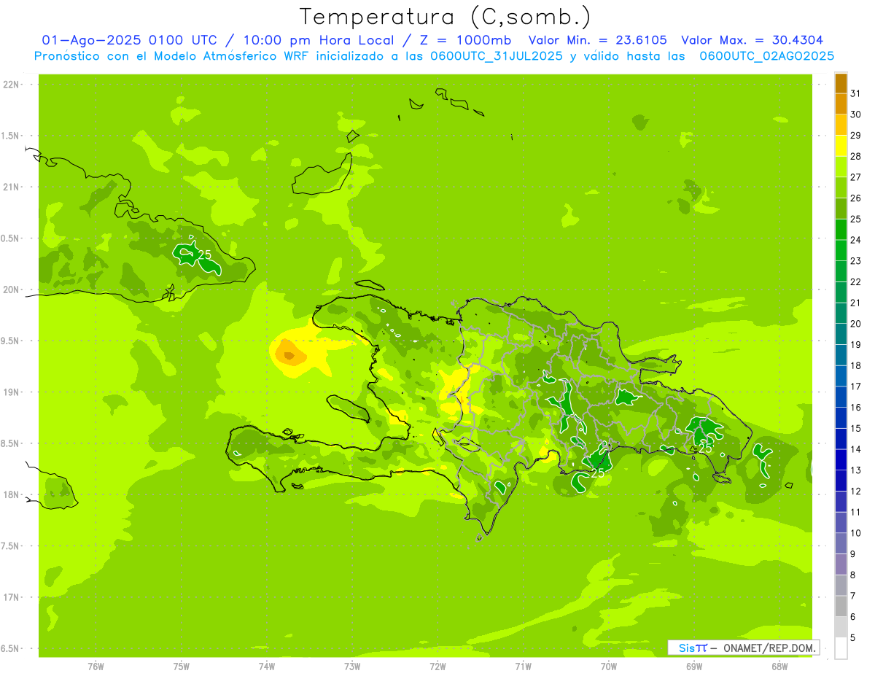Click the "74W" longitude label
Image resolution: width=875 pixels, height=676 pixels.
pyautogui.click(x=267, y=666)
